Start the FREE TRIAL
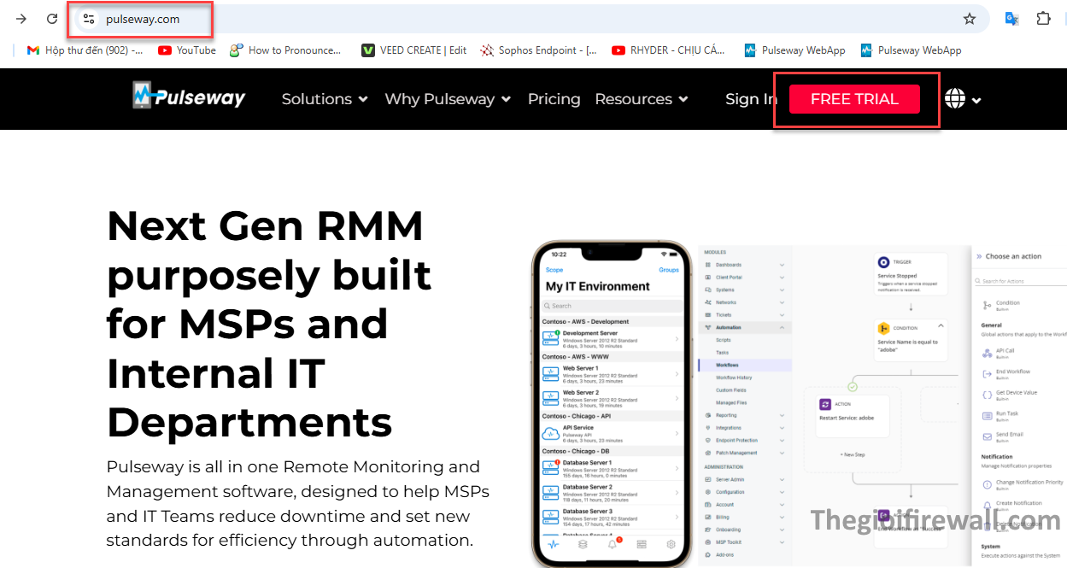1067x568 pixels. 854,99
